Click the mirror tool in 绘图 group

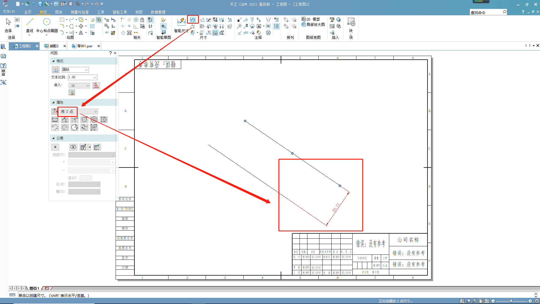click(81, 33)
